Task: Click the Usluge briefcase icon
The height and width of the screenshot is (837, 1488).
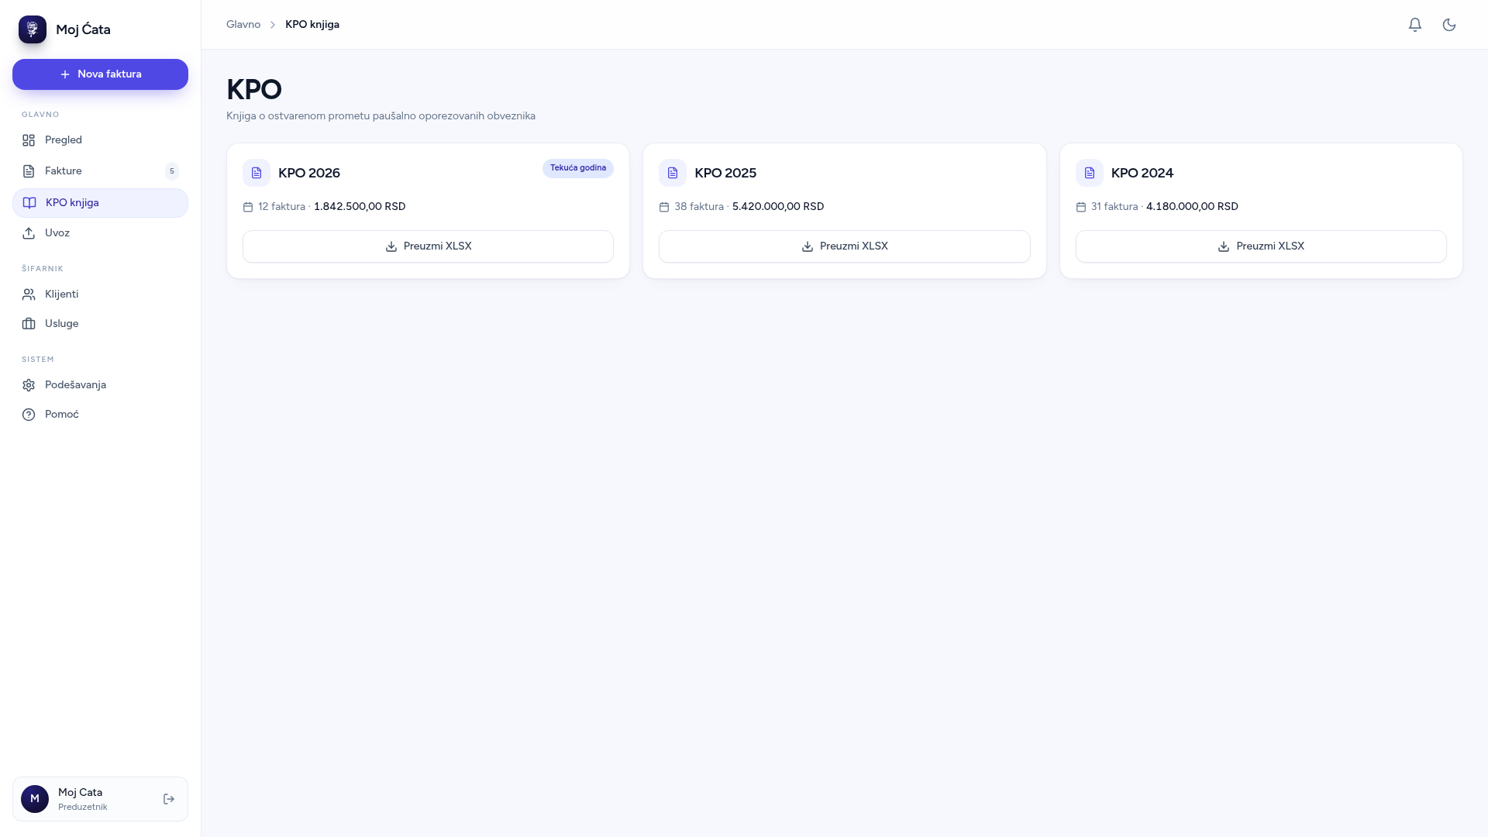Action: pos(29,324)
